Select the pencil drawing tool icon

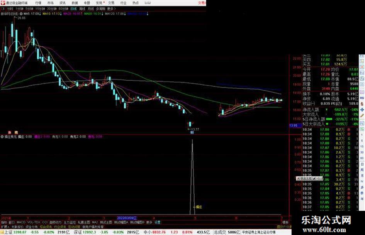click(x=362, y=116)
